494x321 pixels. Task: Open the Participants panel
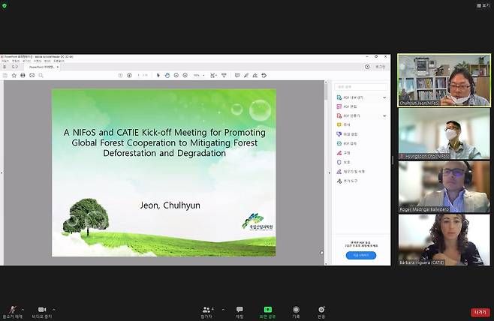(207, 312)
